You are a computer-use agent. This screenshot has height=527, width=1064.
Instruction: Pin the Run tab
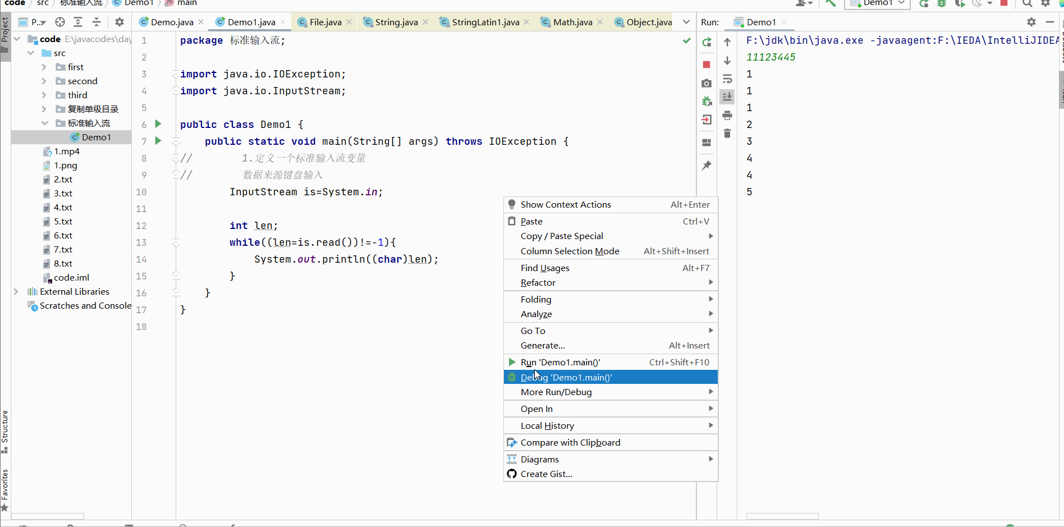(707, 166)
